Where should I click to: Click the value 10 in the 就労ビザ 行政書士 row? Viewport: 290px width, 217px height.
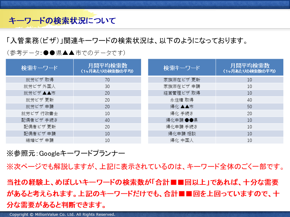click(x=107, y=113)
